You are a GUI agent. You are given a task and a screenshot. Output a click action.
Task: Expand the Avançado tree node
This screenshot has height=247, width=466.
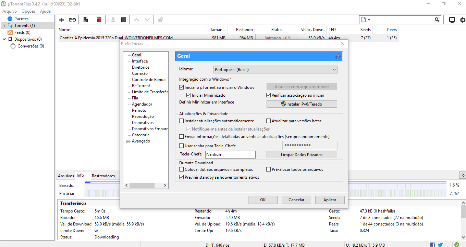click(128, 141)
